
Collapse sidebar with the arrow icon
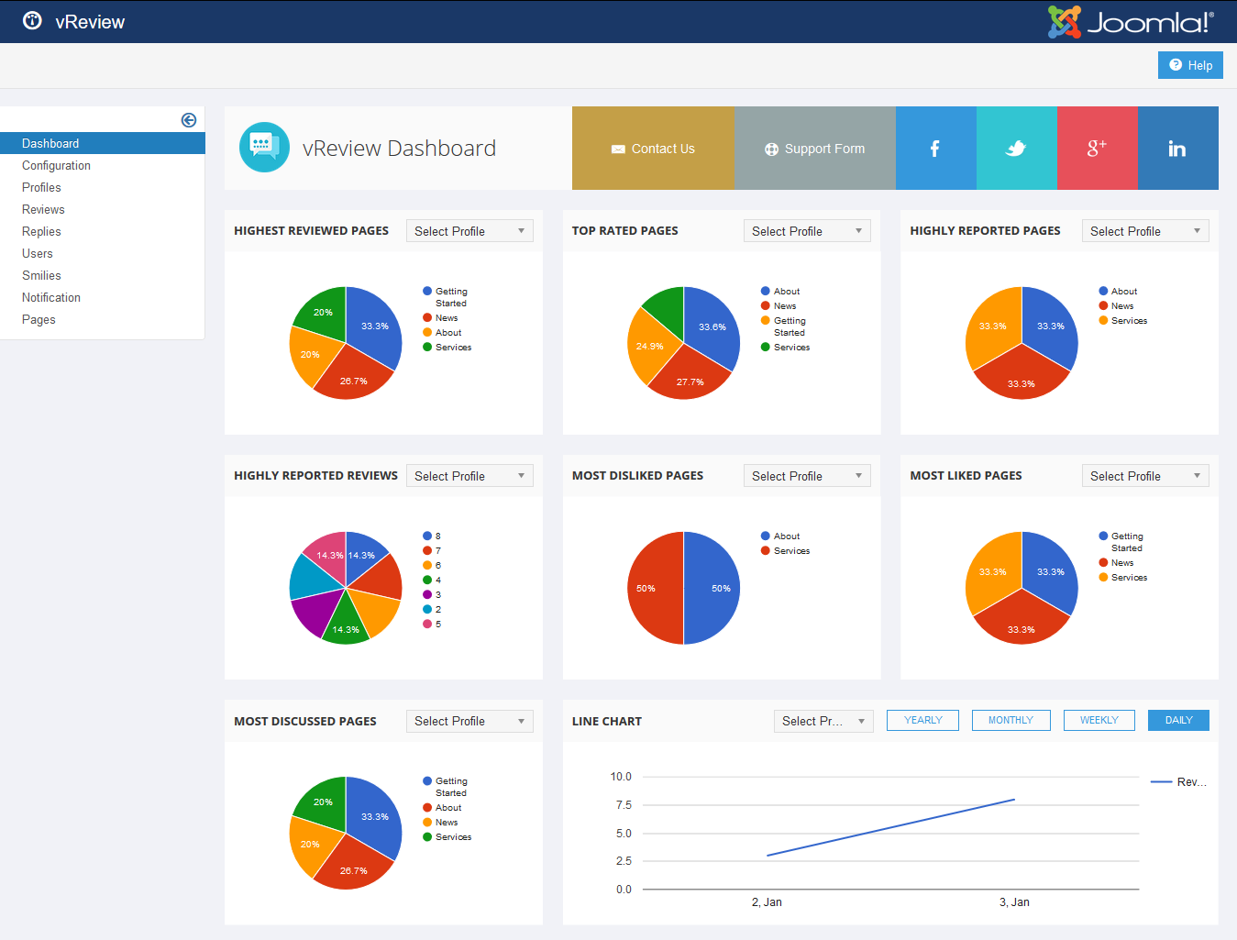pos(189,120)
